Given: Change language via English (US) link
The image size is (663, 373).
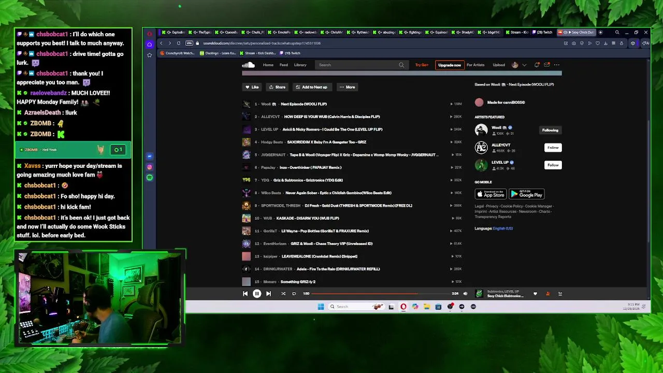Looking at the screenshot, I should point(503,228).
